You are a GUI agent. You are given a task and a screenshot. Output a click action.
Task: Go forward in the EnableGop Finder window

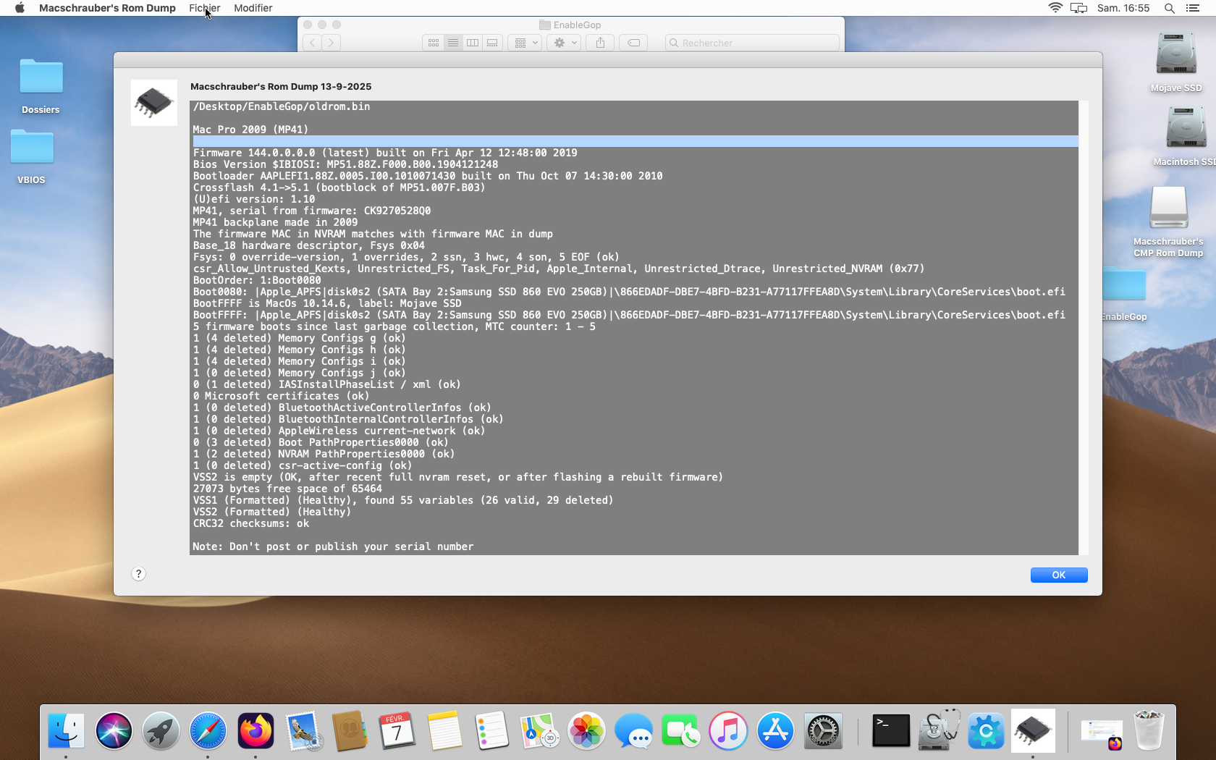pyautogui.click(x=332, y=43)
